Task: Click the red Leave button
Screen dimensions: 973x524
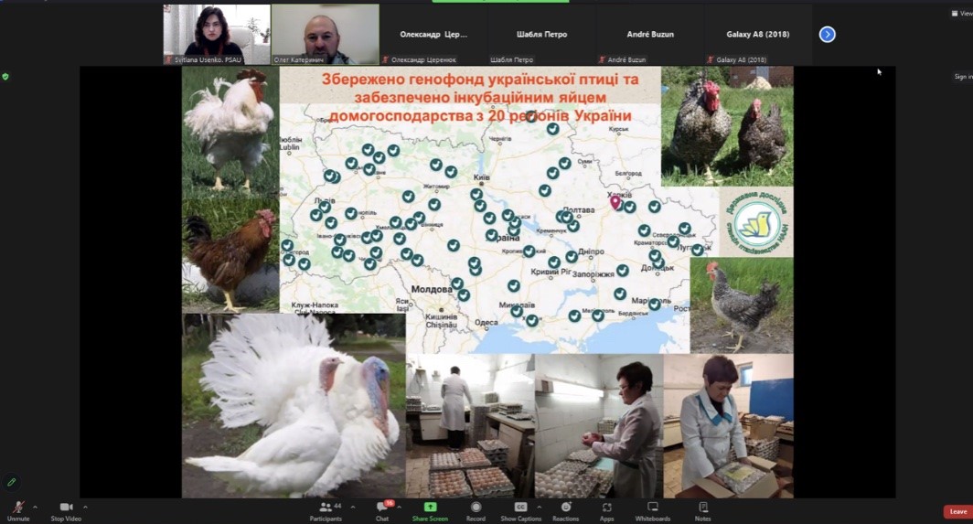Action: click(957, 511)
